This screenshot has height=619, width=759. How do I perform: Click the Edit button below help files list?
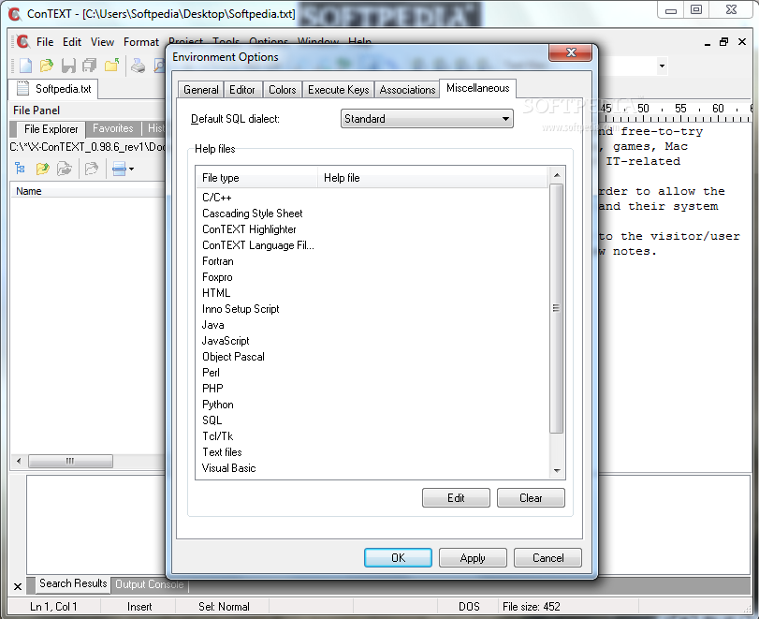click(456, 498)
